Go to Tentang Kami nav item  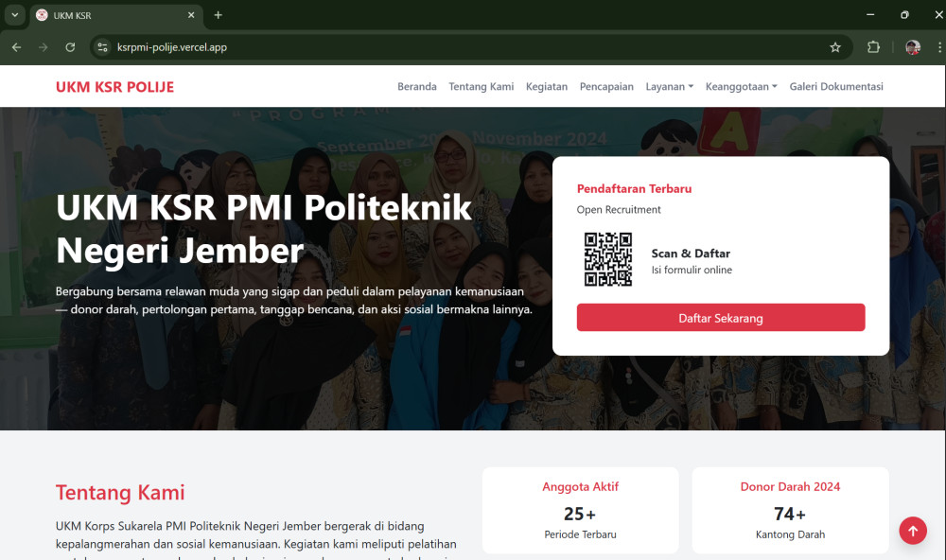481,86
